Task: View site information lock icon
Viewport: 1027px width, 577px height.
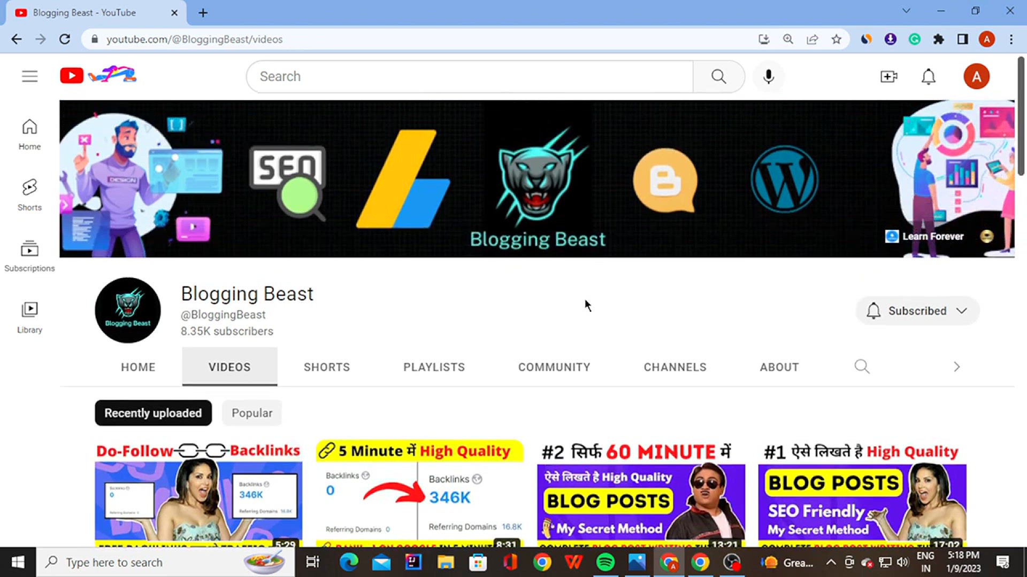Action: [95, 39]
